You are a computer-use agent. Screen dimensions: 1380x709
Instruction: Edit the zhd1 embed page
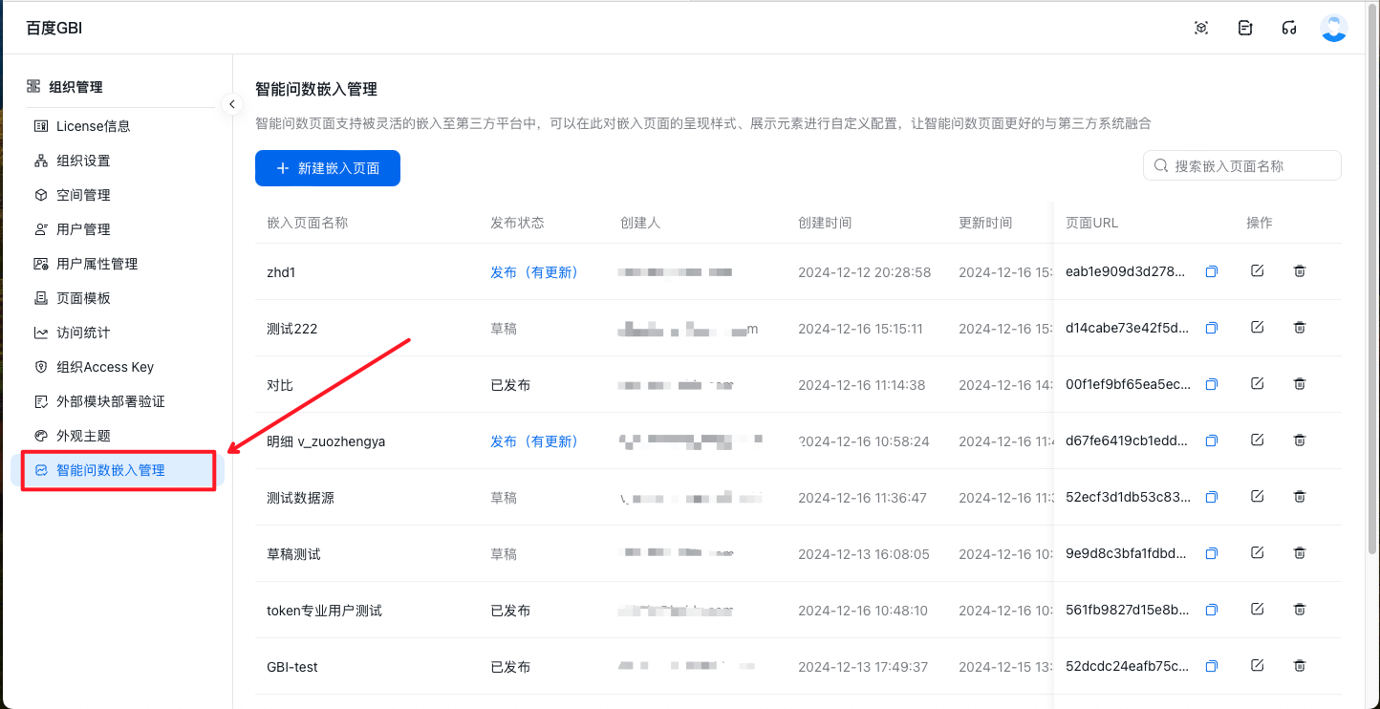tap(1257, 271)
